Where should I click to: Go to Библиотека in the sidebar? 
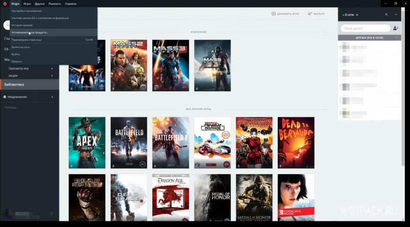[x=30, y=85]
